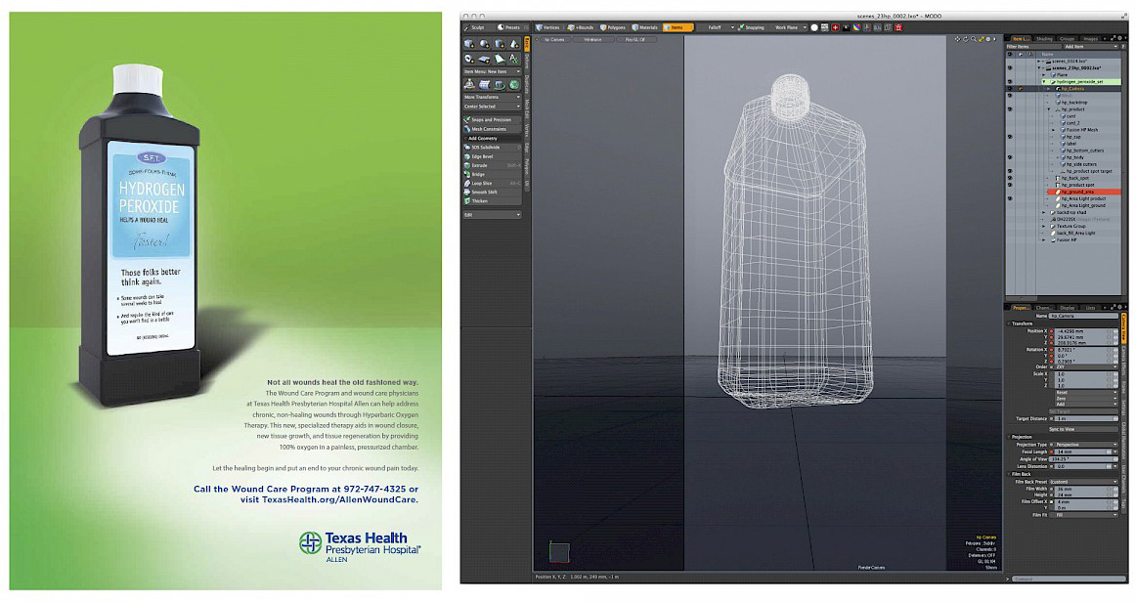Click the viewport zoom magnifier icon

pos(974,39)
